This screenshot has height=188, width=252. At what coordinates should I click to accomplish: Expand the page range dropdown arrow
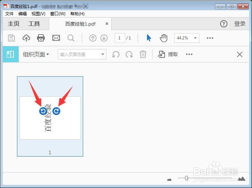(x=103, y=54)
